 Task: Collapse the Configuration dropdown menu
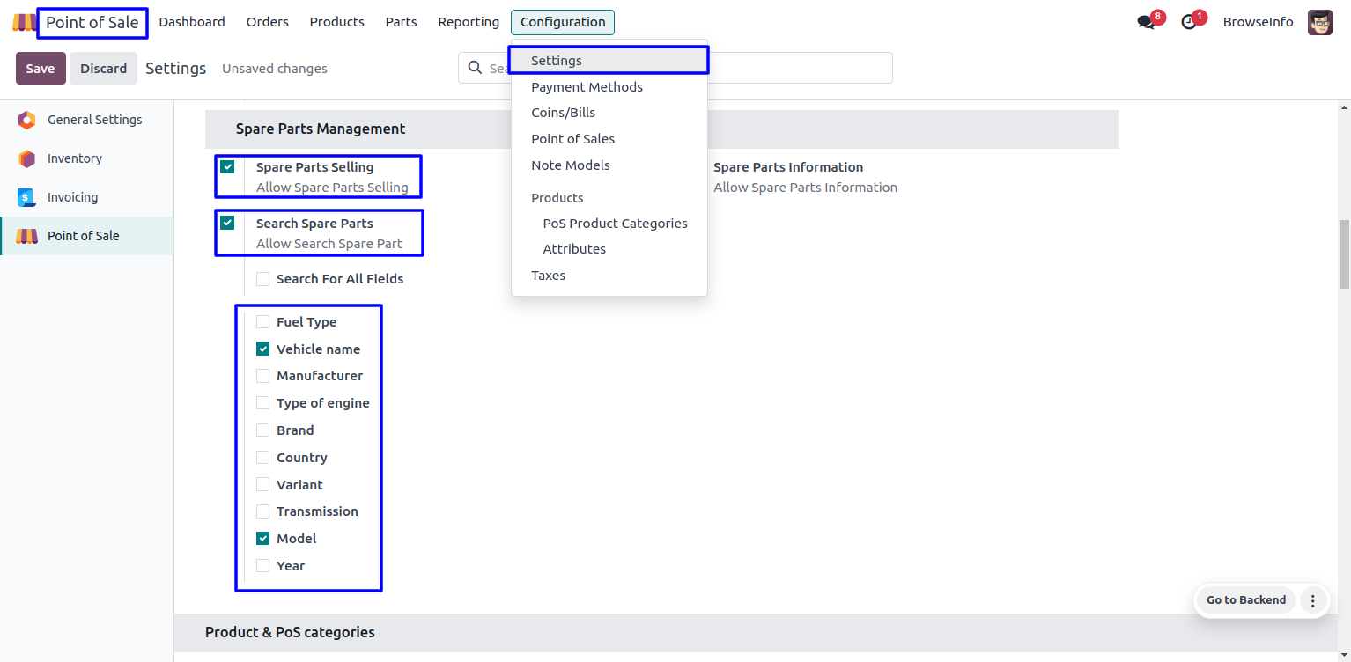pos(562,22)
